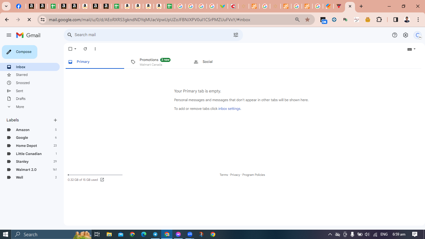Open the Gmail main menu hamburger icon
425x239 pixels.
tap(9, 35)
